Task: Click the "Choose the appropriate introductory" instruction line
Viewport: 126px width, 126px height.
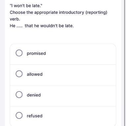Action: [47, 13]
